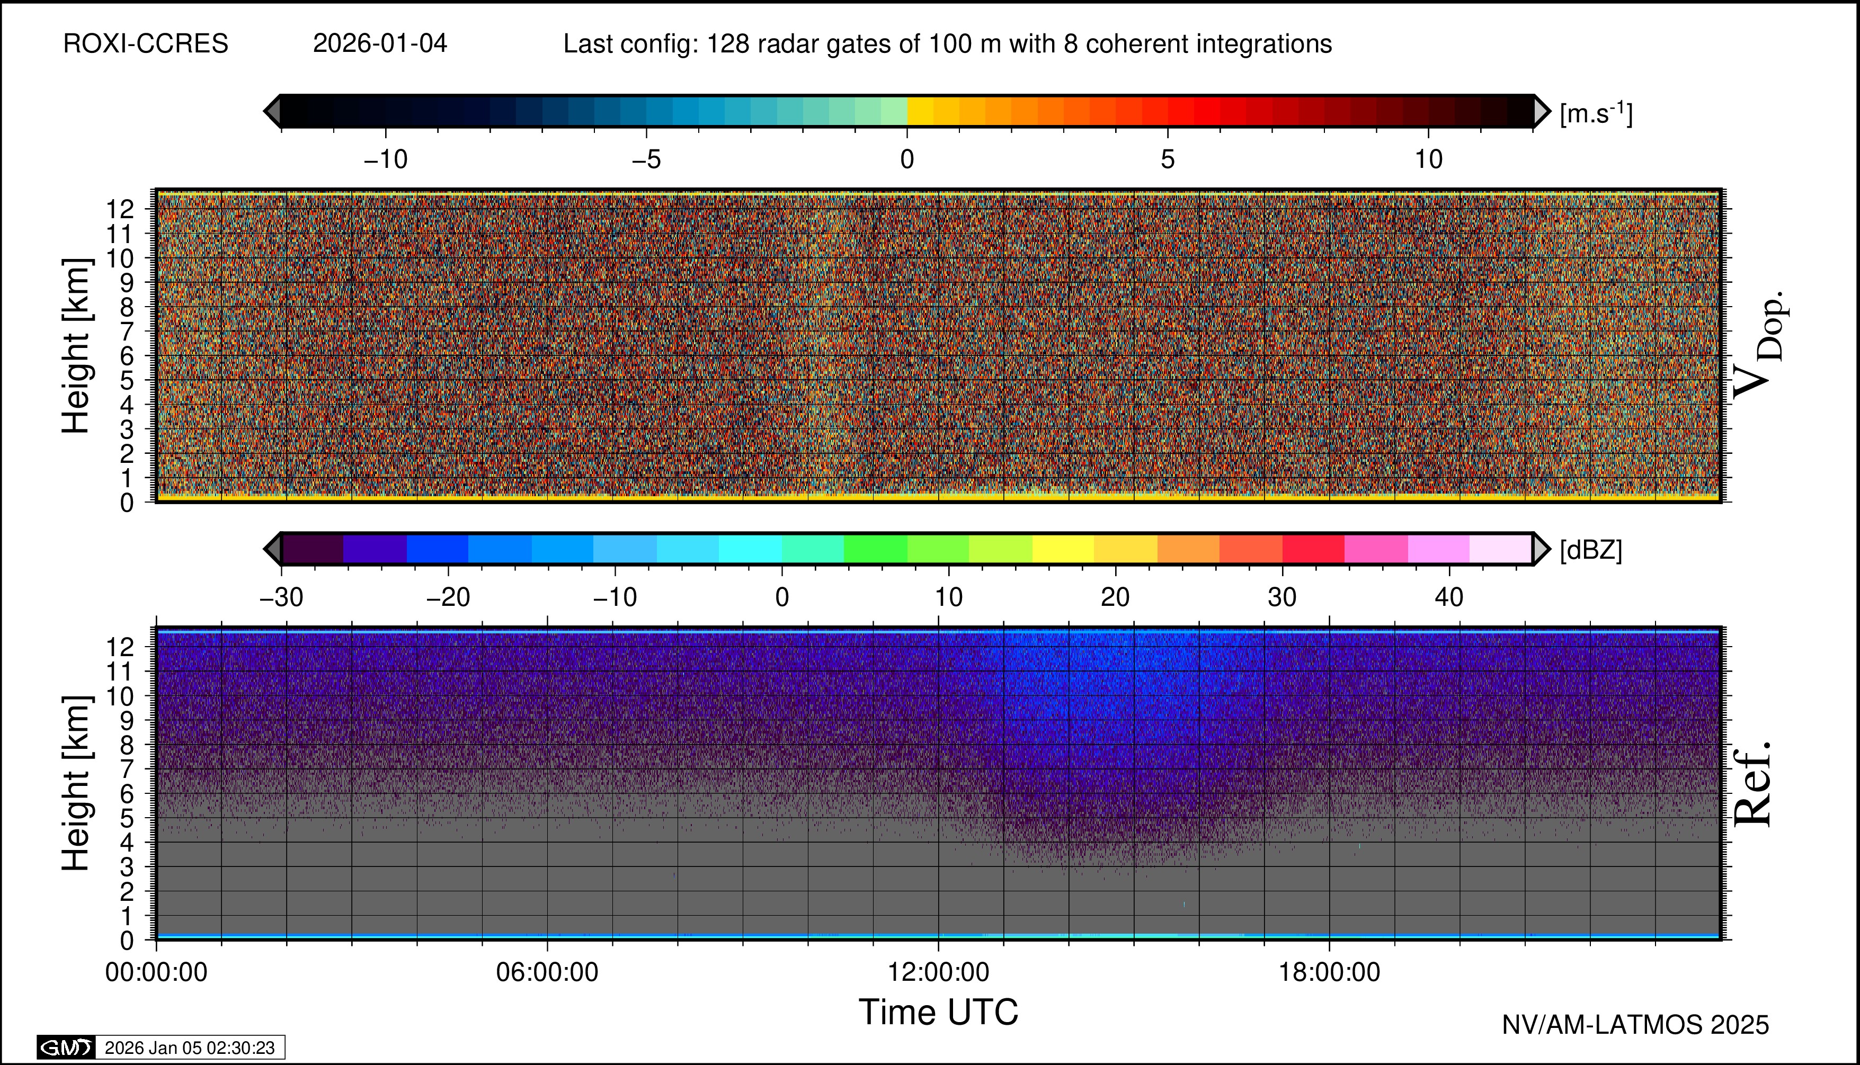
Task: Click the [dBZ] unit label
Action: click(1591, 550)
